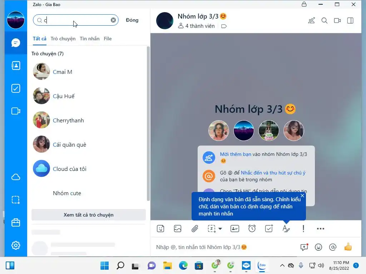The height and width of the screenshot is (274, 366).
Task: Click the Gia Bao profile avatar
Action: [x=16, y=20]
